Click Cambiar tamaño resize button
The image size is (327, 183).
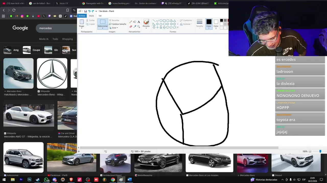click(118, 24)
